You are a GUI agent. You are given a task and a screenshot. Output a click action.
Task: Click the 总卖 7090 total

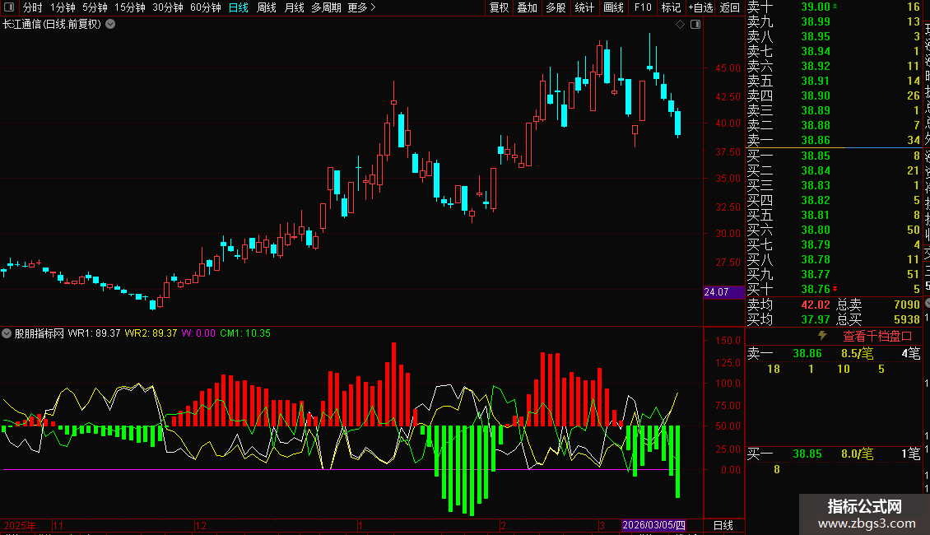coord(878,305)
